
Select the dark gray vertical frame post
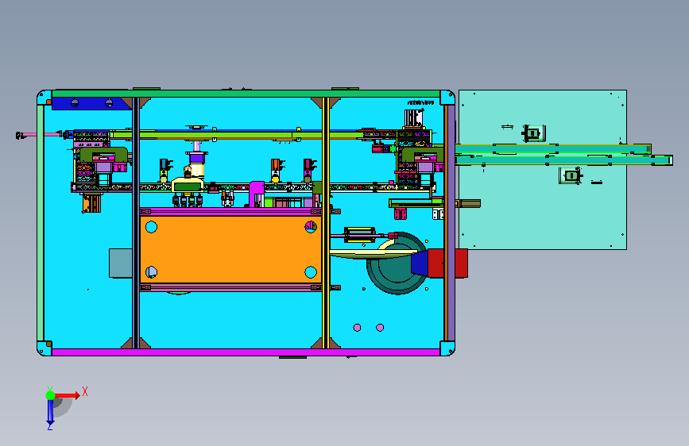tap(136, 223)
